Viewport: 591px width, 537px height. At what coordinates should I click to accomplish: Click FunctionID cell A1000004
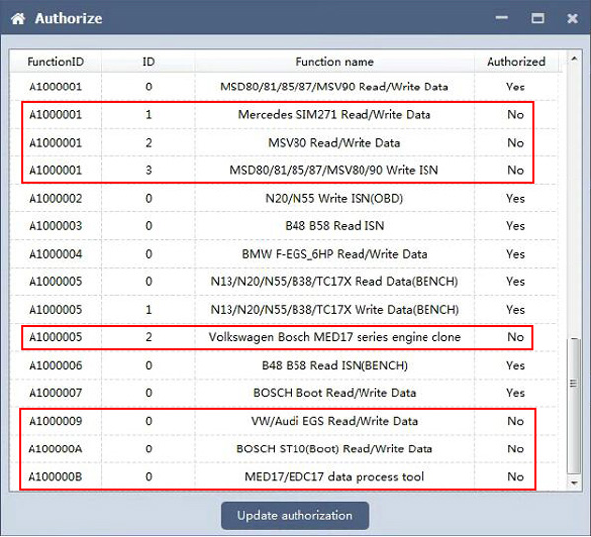tap(55, 254)
